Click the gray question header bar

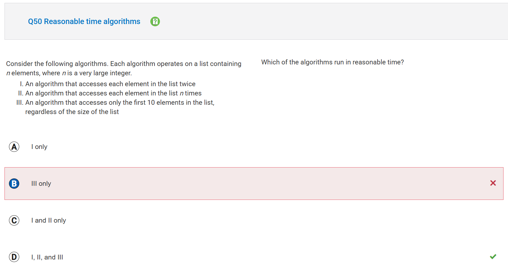tap(256, 21)
